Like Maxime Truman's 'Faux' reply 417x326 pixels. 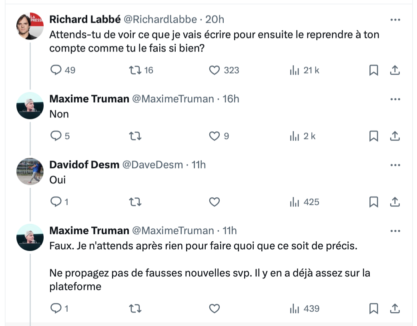(215, 308)
